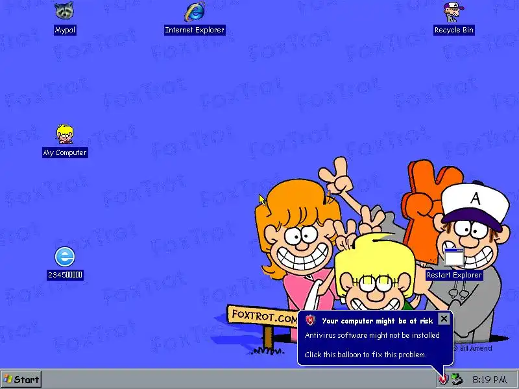Click the 'Recycle Bin' icon label
The image size is (519, 389).
[453, 30]
